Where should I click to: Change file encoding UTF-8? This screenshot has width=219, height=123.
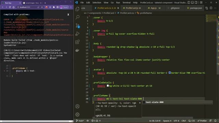[x=176, y=121]
